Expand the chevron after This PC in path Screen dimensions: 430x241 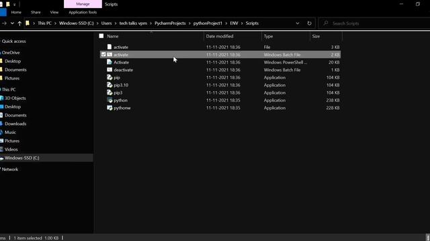click(55, 23)
